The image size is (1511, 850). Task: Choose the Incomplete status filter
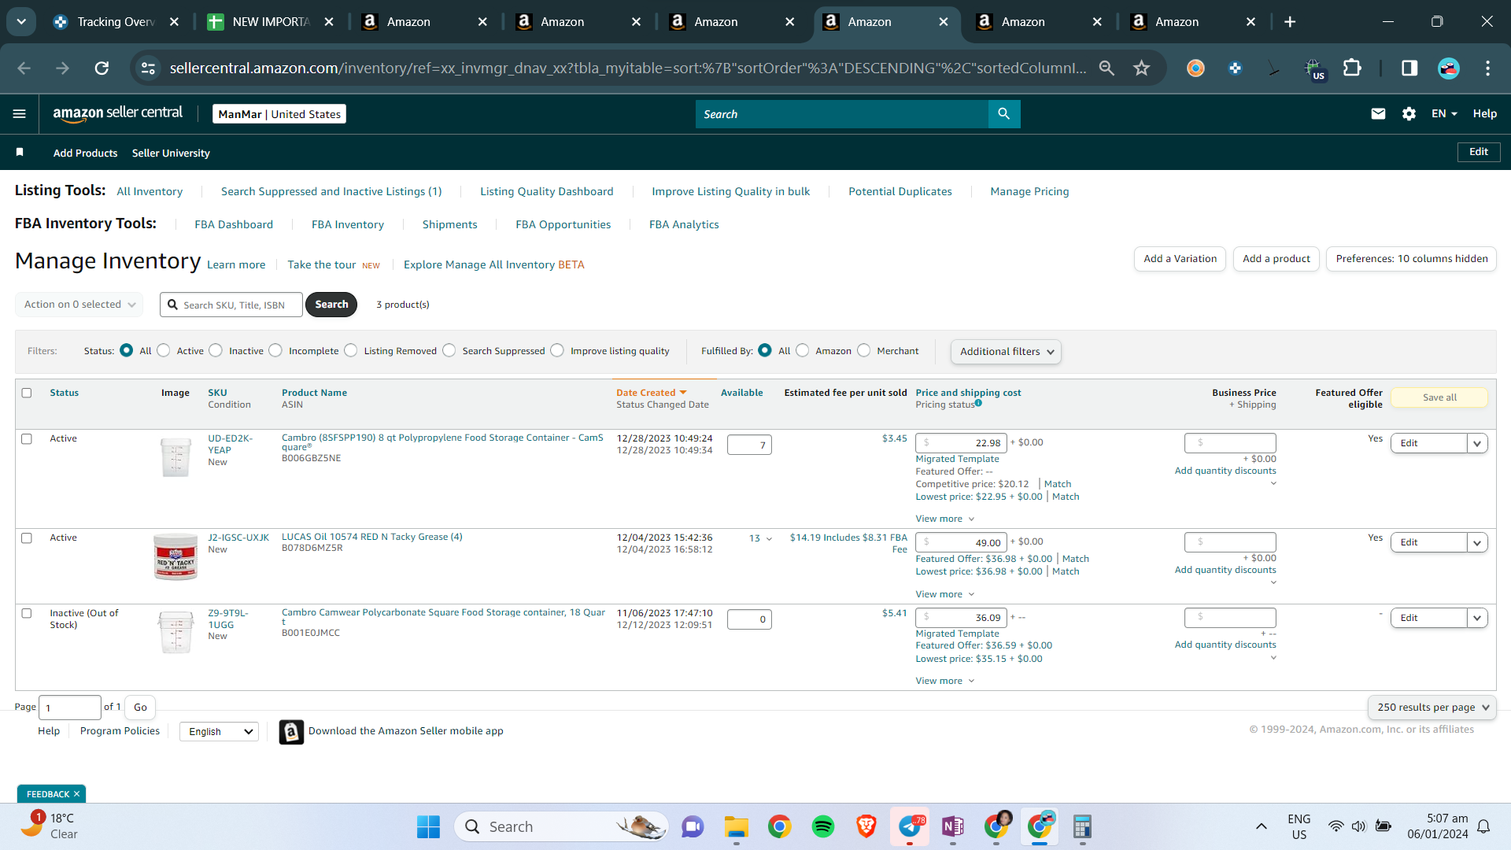(x=275, y=351)
